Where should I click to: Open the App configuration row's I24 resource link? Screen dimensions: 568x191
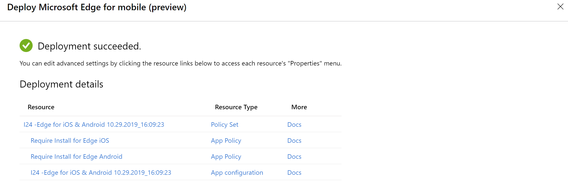coord(101,172)
